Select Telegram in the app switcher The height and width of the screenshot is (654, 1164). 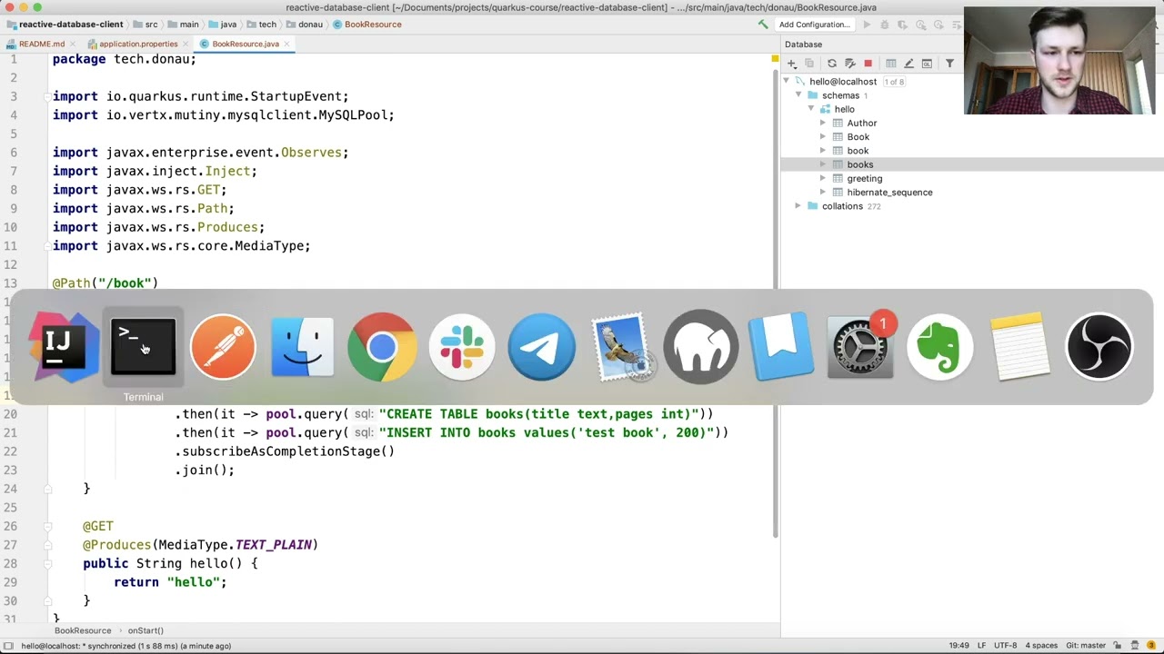[x=541, y=346]
